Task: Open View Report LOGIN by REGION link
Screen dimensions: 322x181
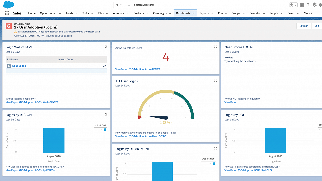Action: 31,170
